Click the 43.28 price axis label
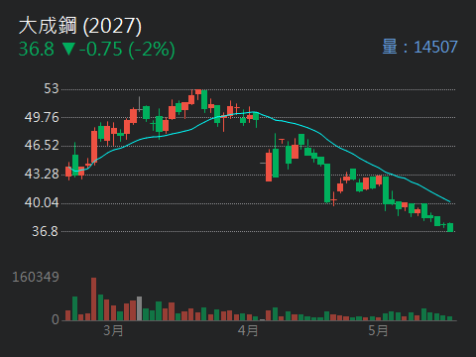The width and height of the screenshot is (476, 357). point(42,175)
